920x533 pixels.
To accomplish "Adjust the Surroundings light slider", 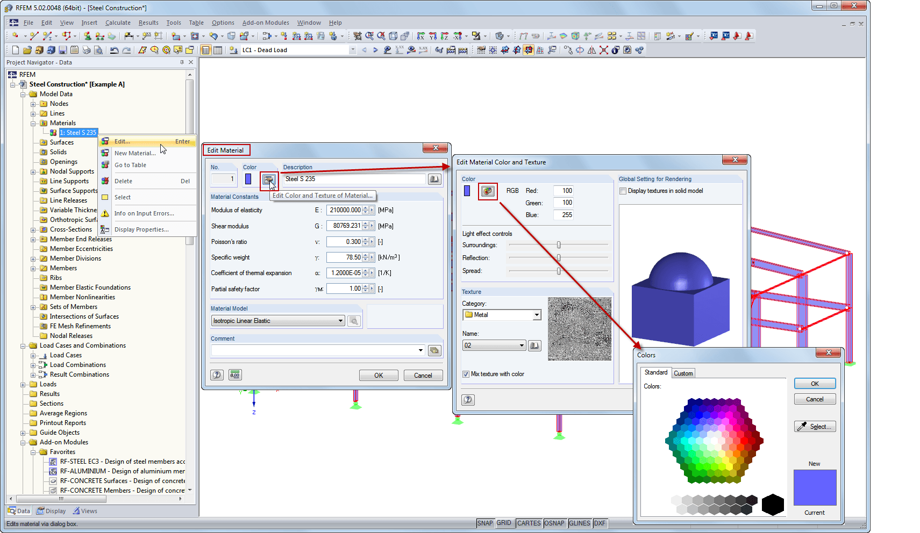I will pos(559,245).
